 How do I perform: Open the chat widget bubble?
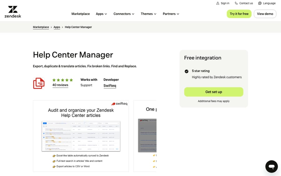[x=272, y=167]
